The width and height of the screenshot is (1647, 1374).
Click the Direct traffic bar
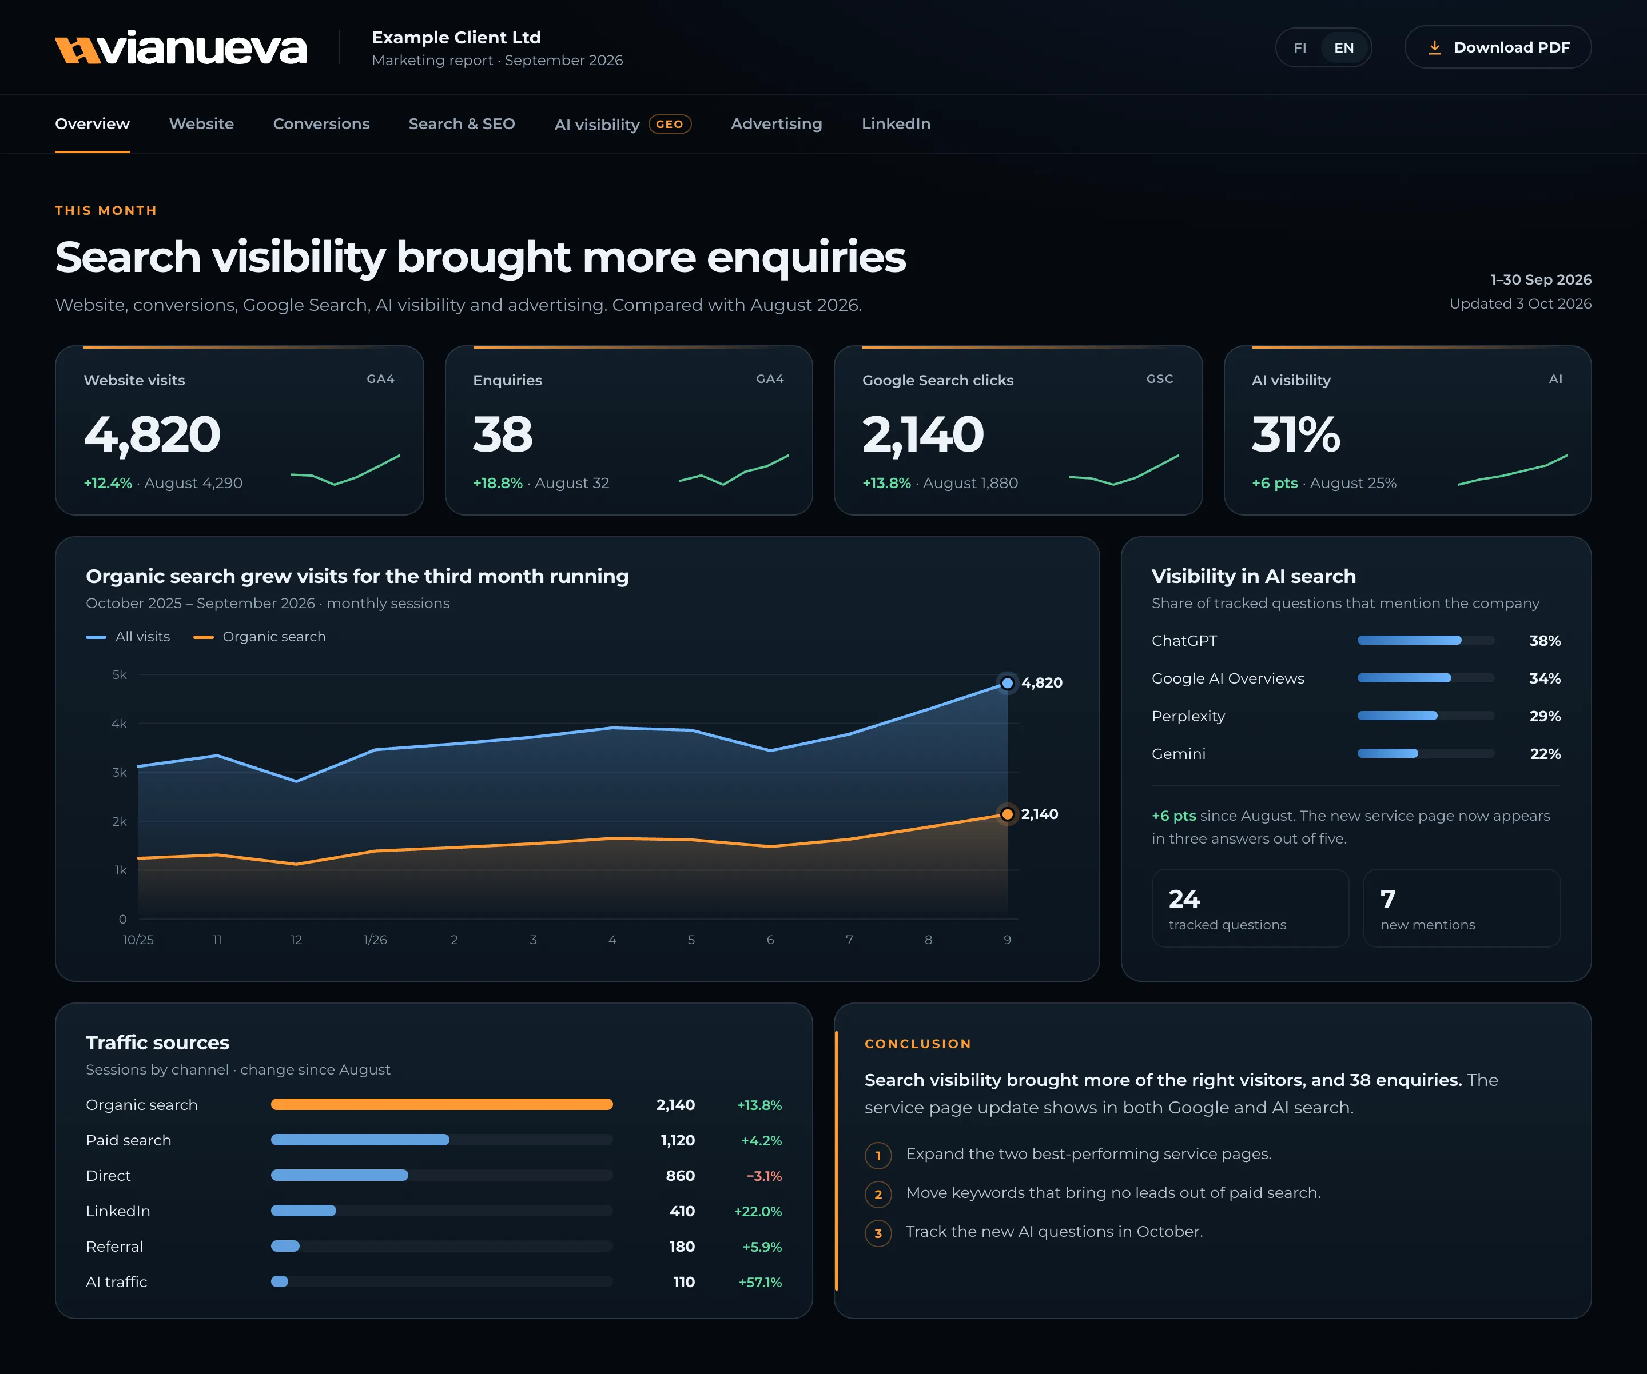point(441,1175)
